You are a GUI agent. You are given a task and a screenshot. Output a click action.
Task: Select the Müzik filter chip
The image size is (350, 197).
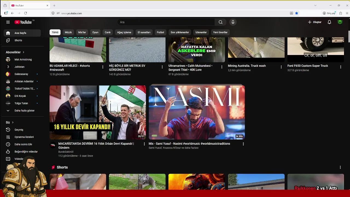point(68,32)
